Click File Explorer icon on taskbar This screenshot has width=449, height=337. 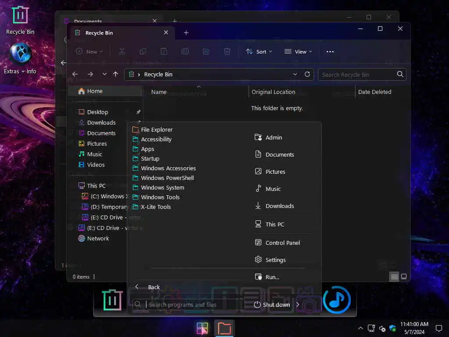pos(224,328)
